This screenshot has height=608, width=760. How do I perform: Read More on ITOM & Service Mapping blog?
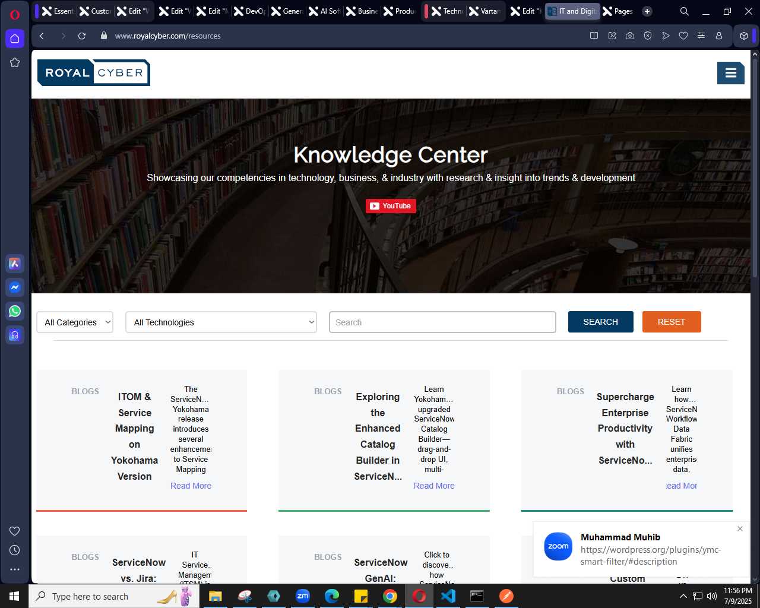click(x=191, y=486)
